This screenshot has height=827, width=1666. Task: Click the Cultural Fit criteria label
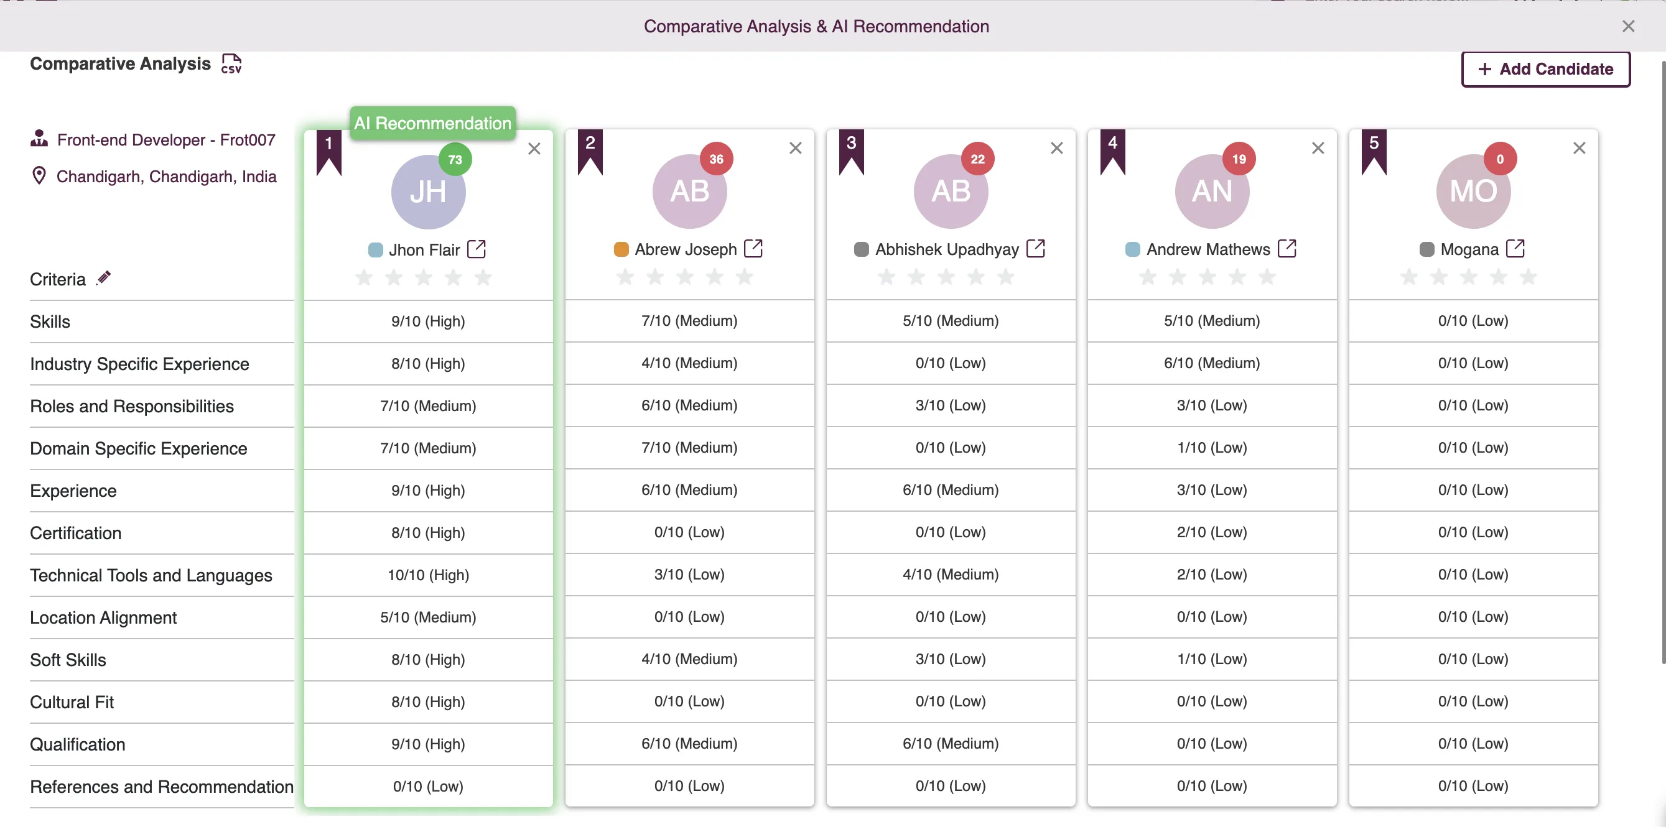[72, 701]
